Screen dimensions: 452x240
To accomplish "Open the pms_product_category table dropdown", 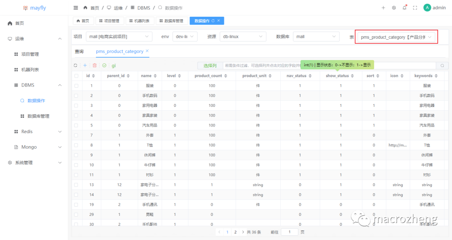I will (x=396, y=37).
